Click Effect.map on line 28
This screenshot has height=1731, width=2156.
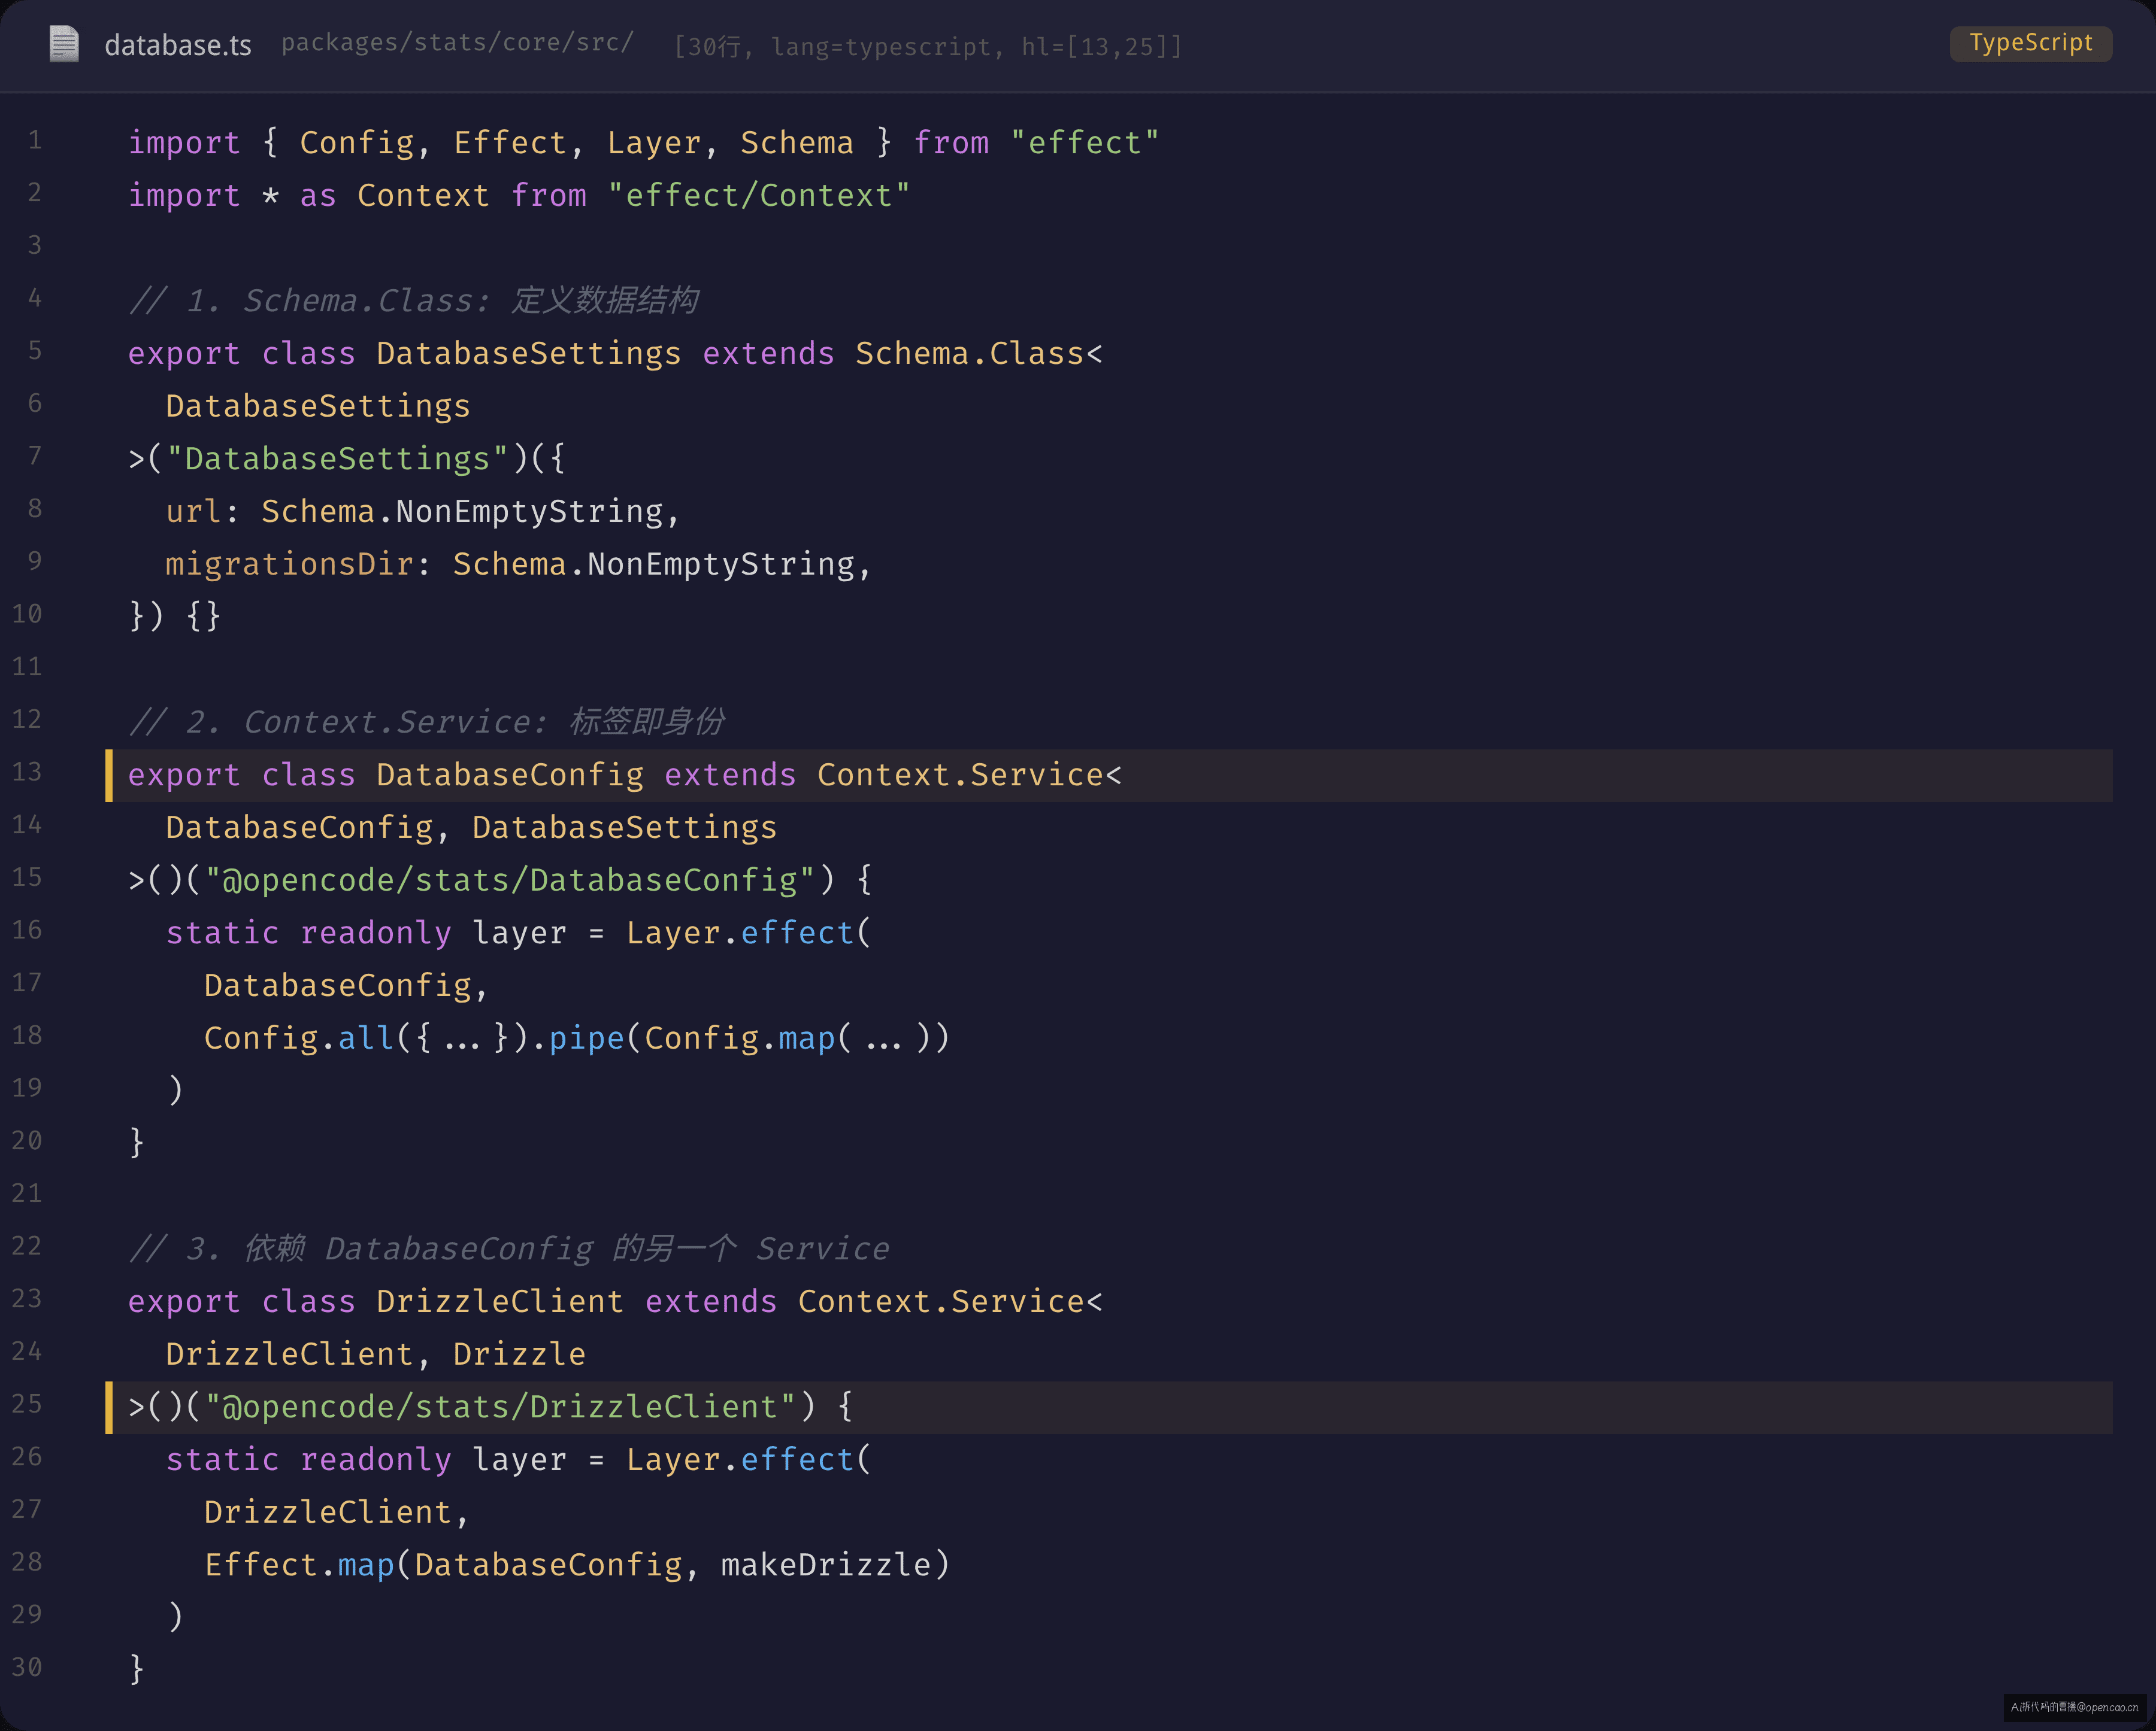click(x=299, y=1565)
